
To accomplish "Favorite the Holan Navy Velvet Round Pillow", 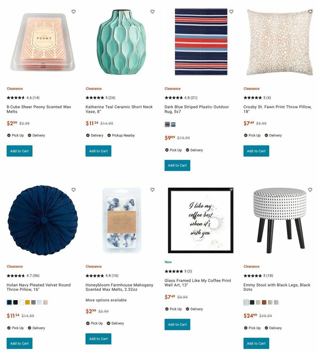I will pos(74,190).
